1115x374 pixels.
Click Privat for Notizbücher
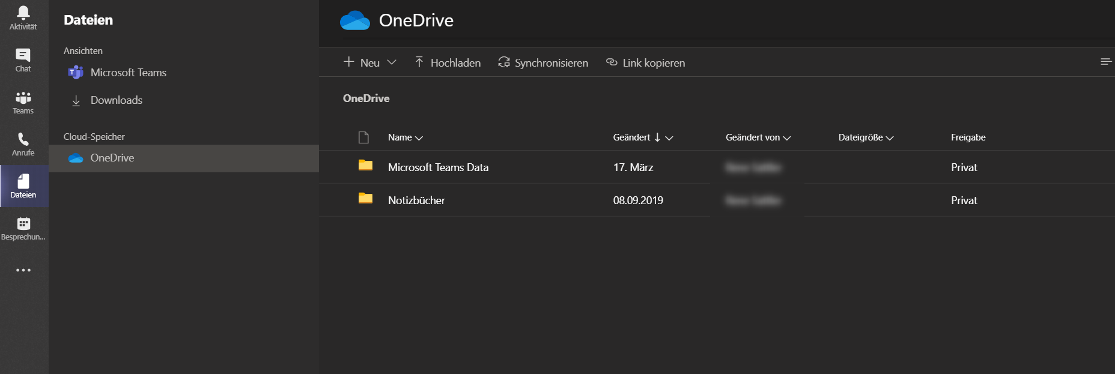(x=964, y=201)
